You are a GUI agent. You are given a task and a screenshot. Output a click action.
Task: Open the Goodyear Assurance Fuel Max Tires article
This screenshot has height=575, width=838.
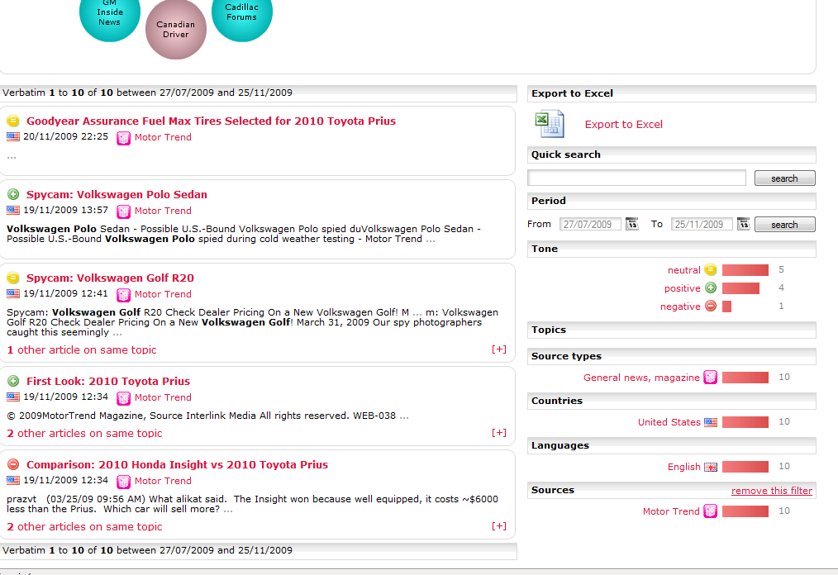211,121
